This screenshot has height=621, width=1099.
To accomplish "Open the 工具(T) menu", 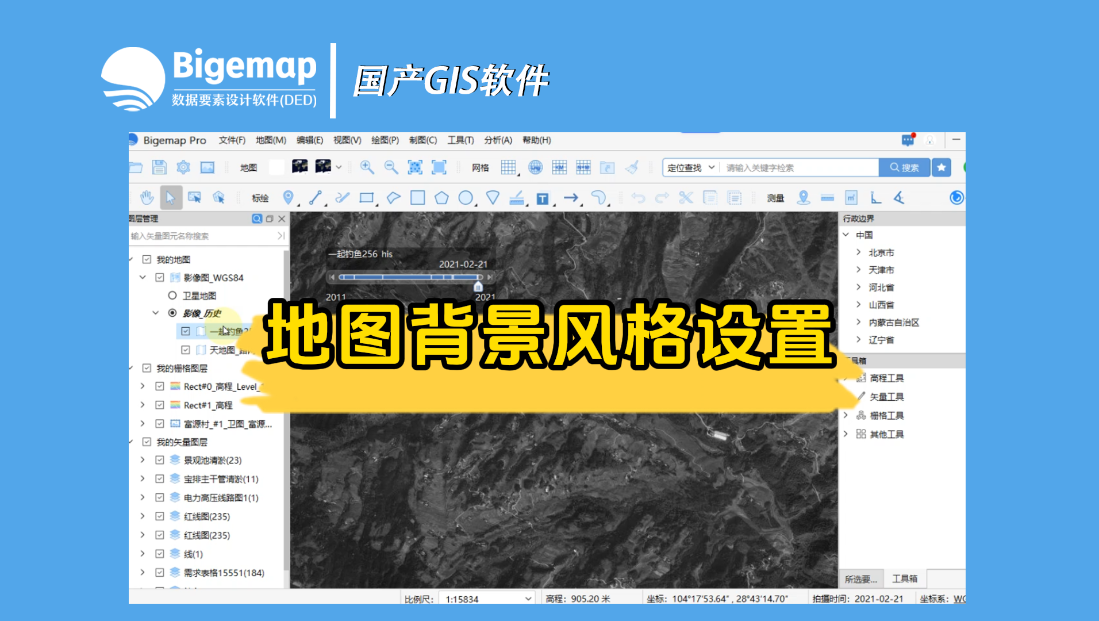I will [460, 140].
